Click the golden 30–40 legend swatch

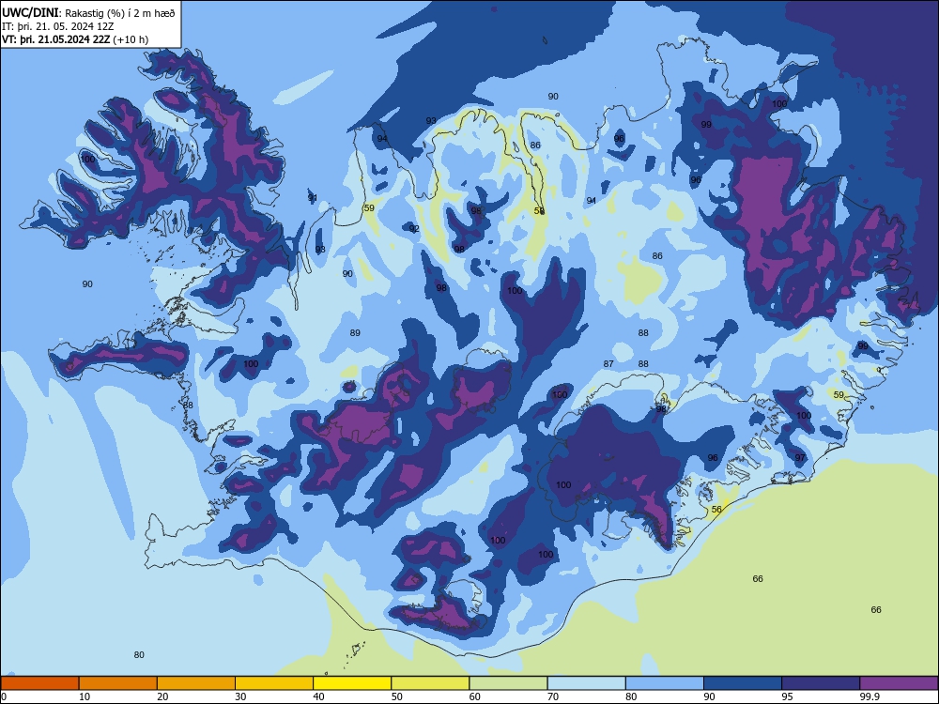[274, 683]
